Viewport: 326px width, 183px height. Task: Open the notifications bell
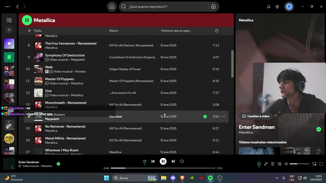[x=269, y=7]
